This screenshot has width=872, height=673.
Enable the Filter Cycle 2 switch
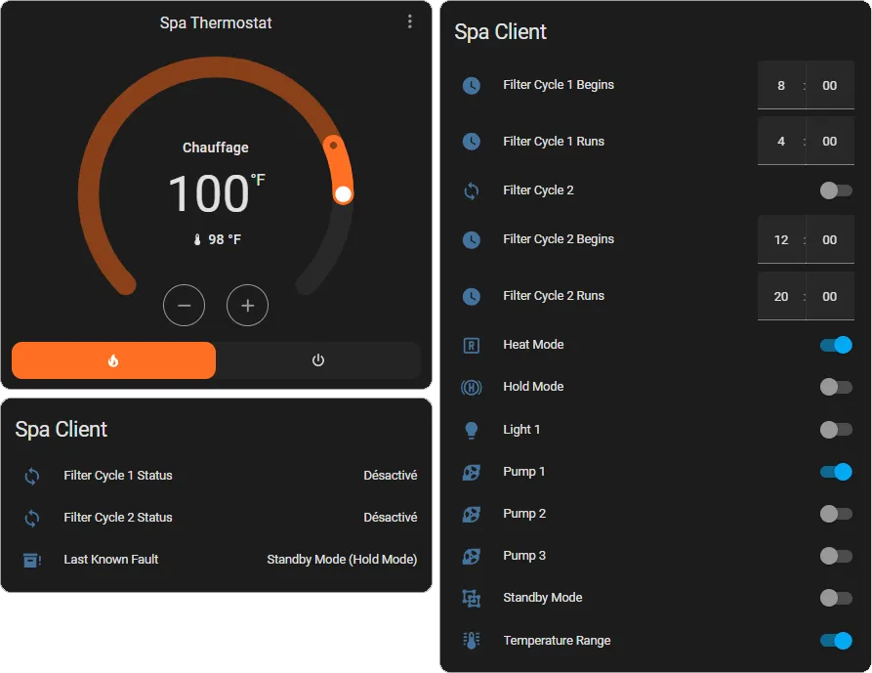pos(835,190)
